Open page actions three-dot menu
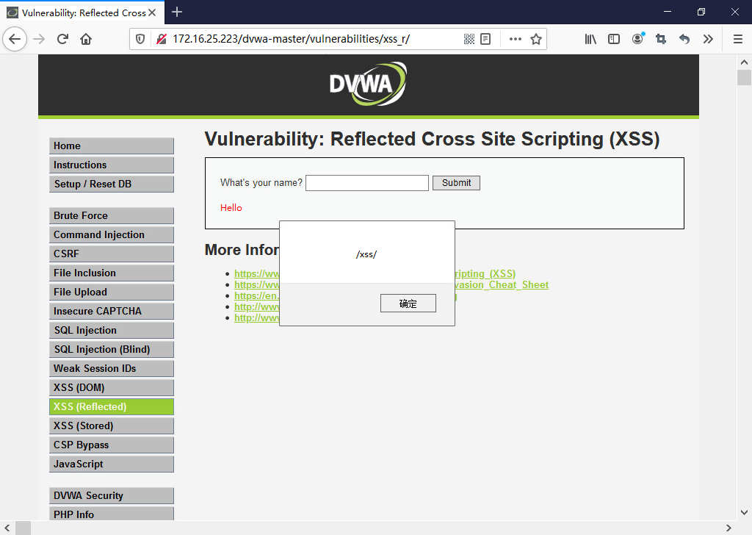 pos(515,39)
